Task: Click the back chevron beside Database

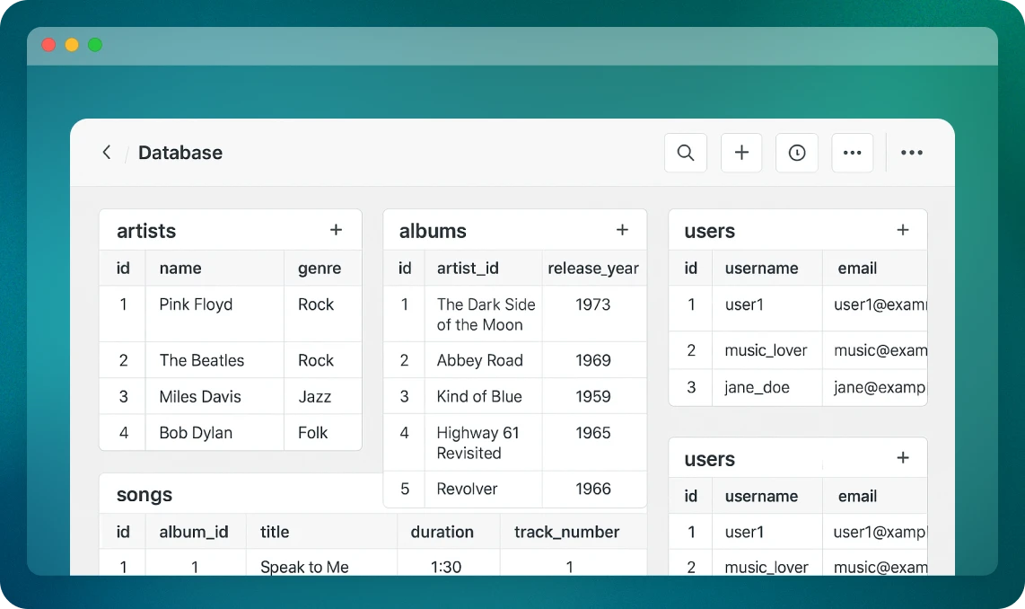Action: pyautogui.click(x=107, y=153)
